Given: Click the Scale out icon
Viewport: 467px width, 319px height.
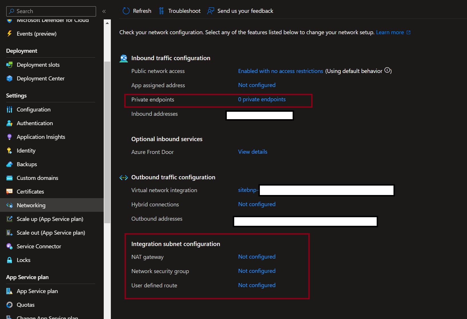Looking at the screenshot, I should tap(9, 233).
